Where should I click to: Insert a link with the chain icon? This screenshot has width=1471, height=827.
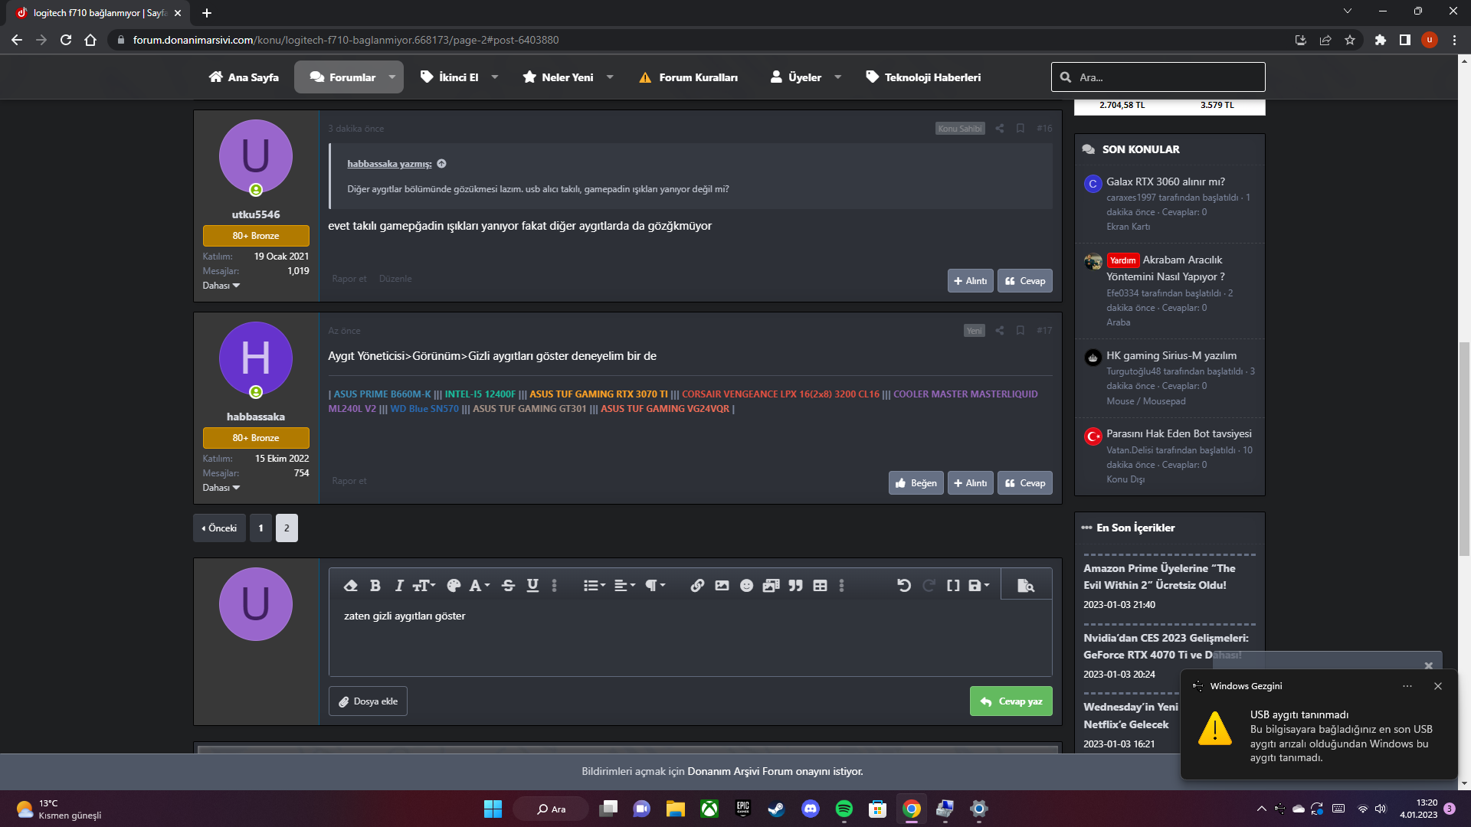(x=697, y=586)
